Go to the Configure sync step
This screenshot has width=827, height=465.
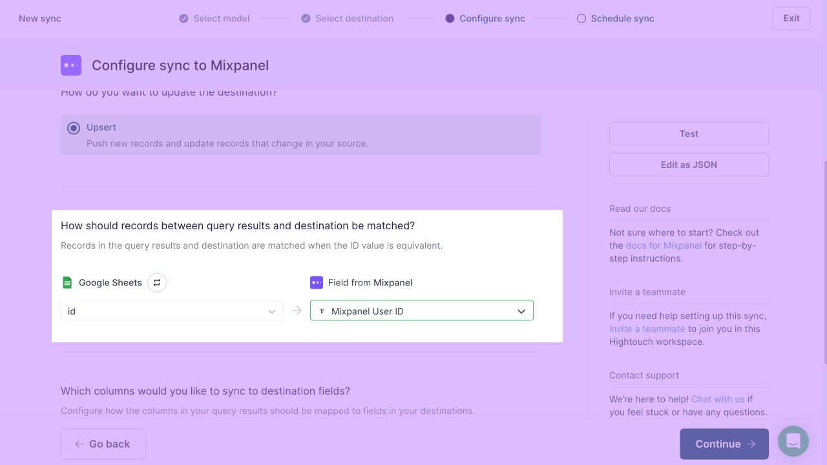tap(485, 19)
